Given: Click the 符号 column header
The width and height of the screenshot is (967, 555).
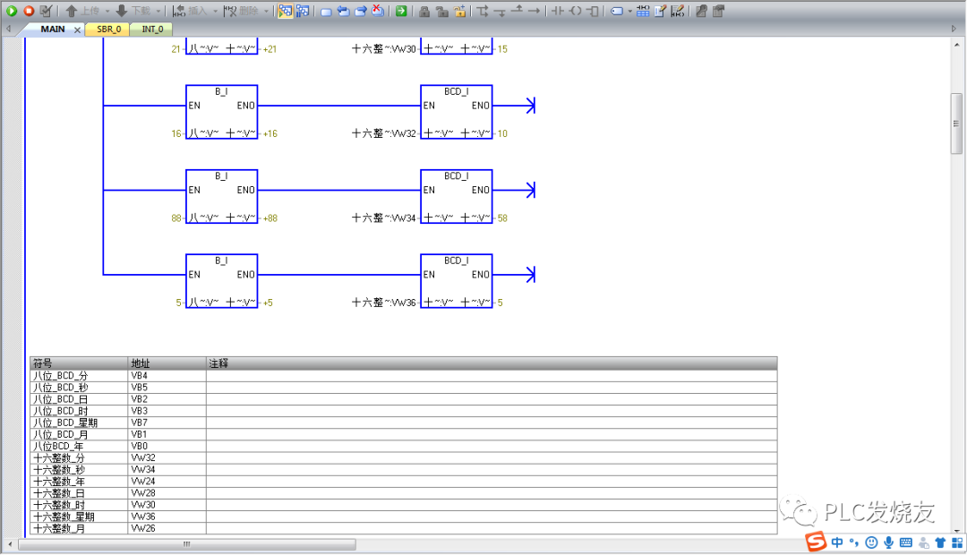Looking at the screenshot, I should pyautogui.click(x=79, y=363).
